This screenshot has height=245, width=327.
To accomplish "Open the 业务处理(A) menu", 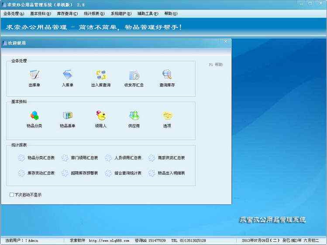I will (x=14, y=14).
